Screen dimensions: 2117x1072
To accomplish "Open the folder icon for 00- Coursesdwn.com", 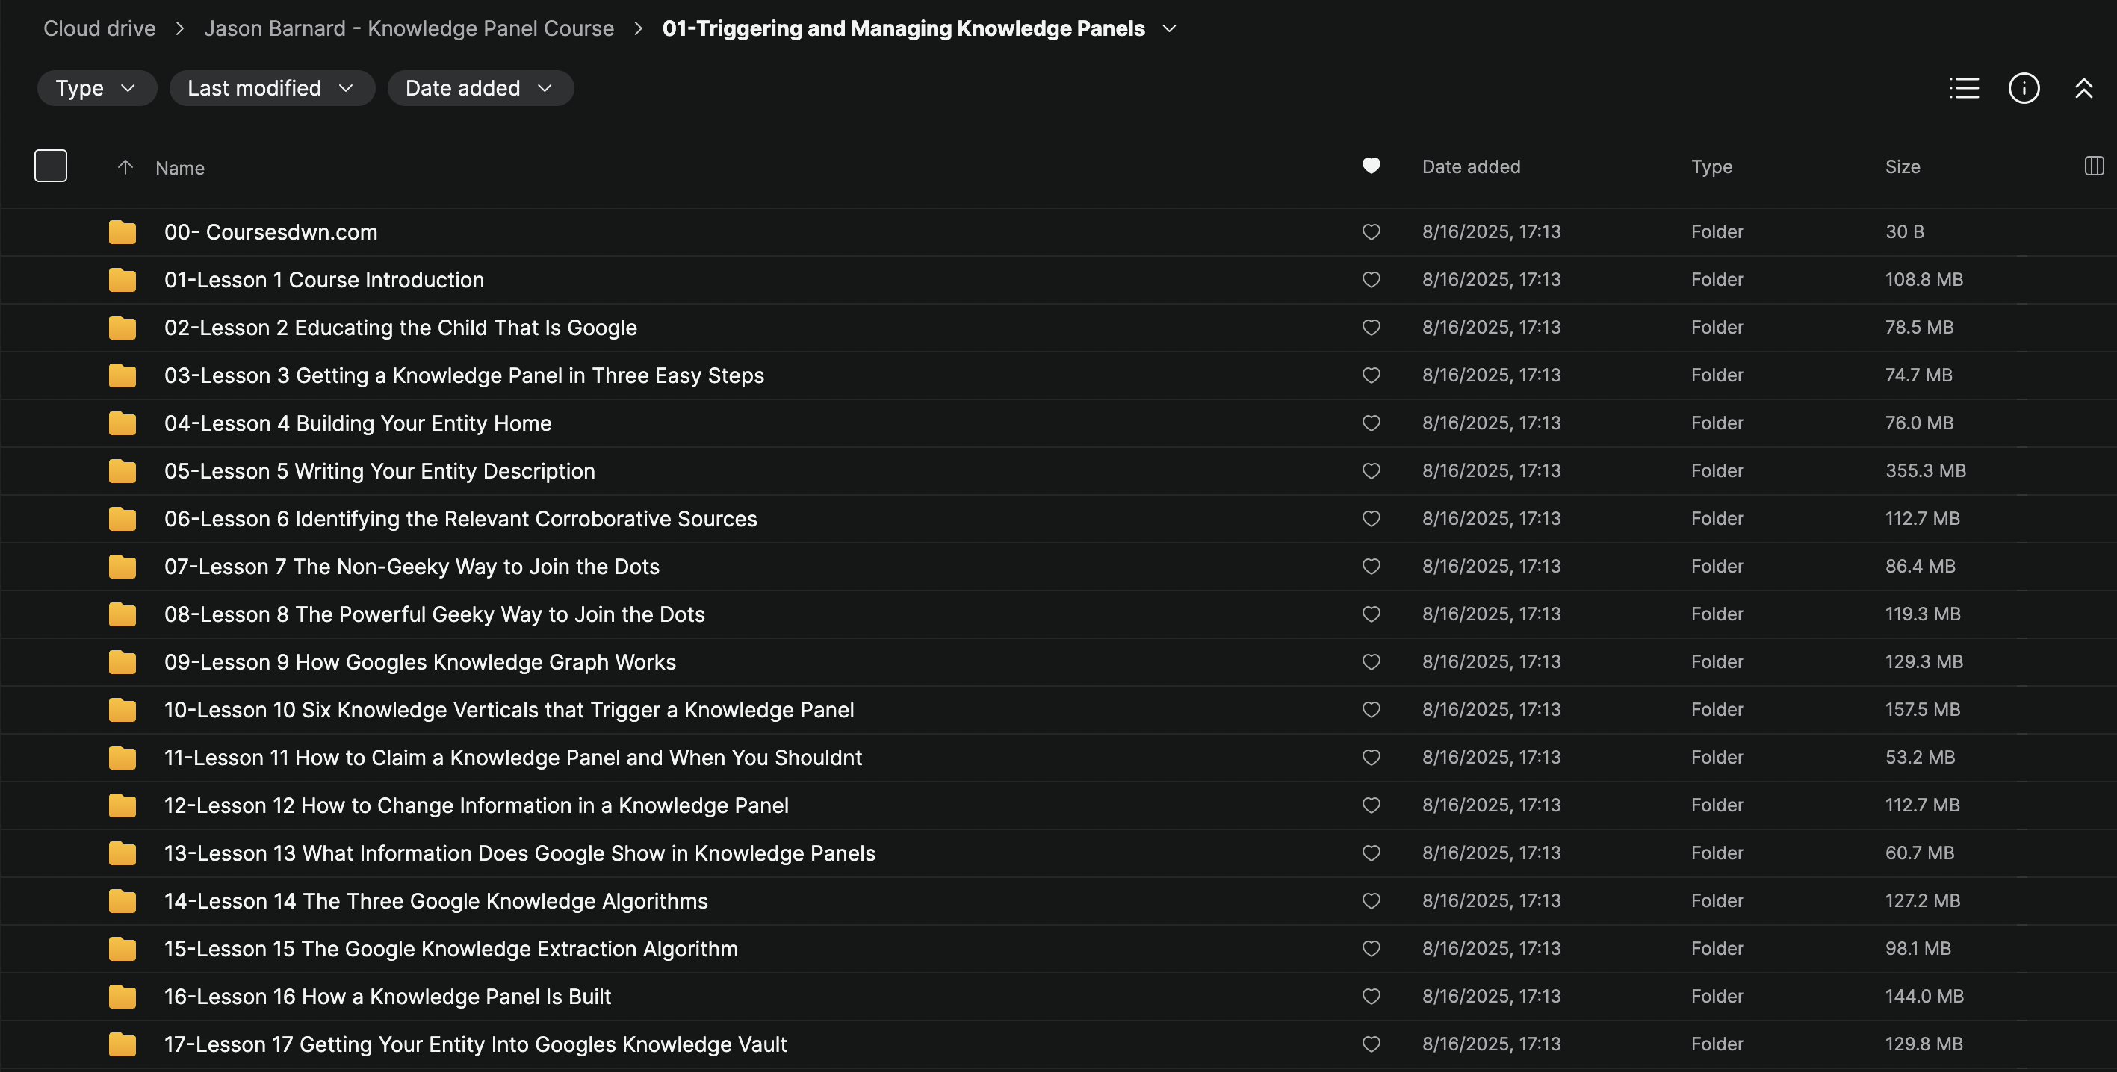I will tap(122, 231).
